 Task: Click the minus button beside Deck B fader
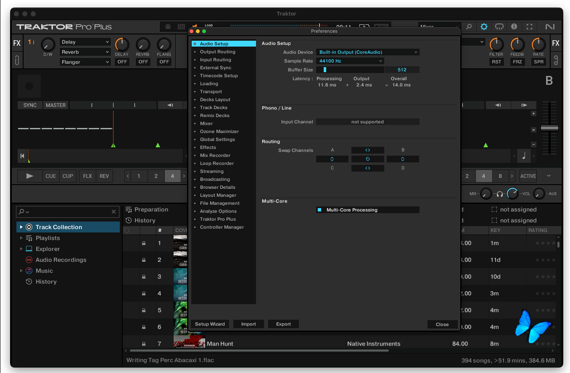click(x=534, y=144)
